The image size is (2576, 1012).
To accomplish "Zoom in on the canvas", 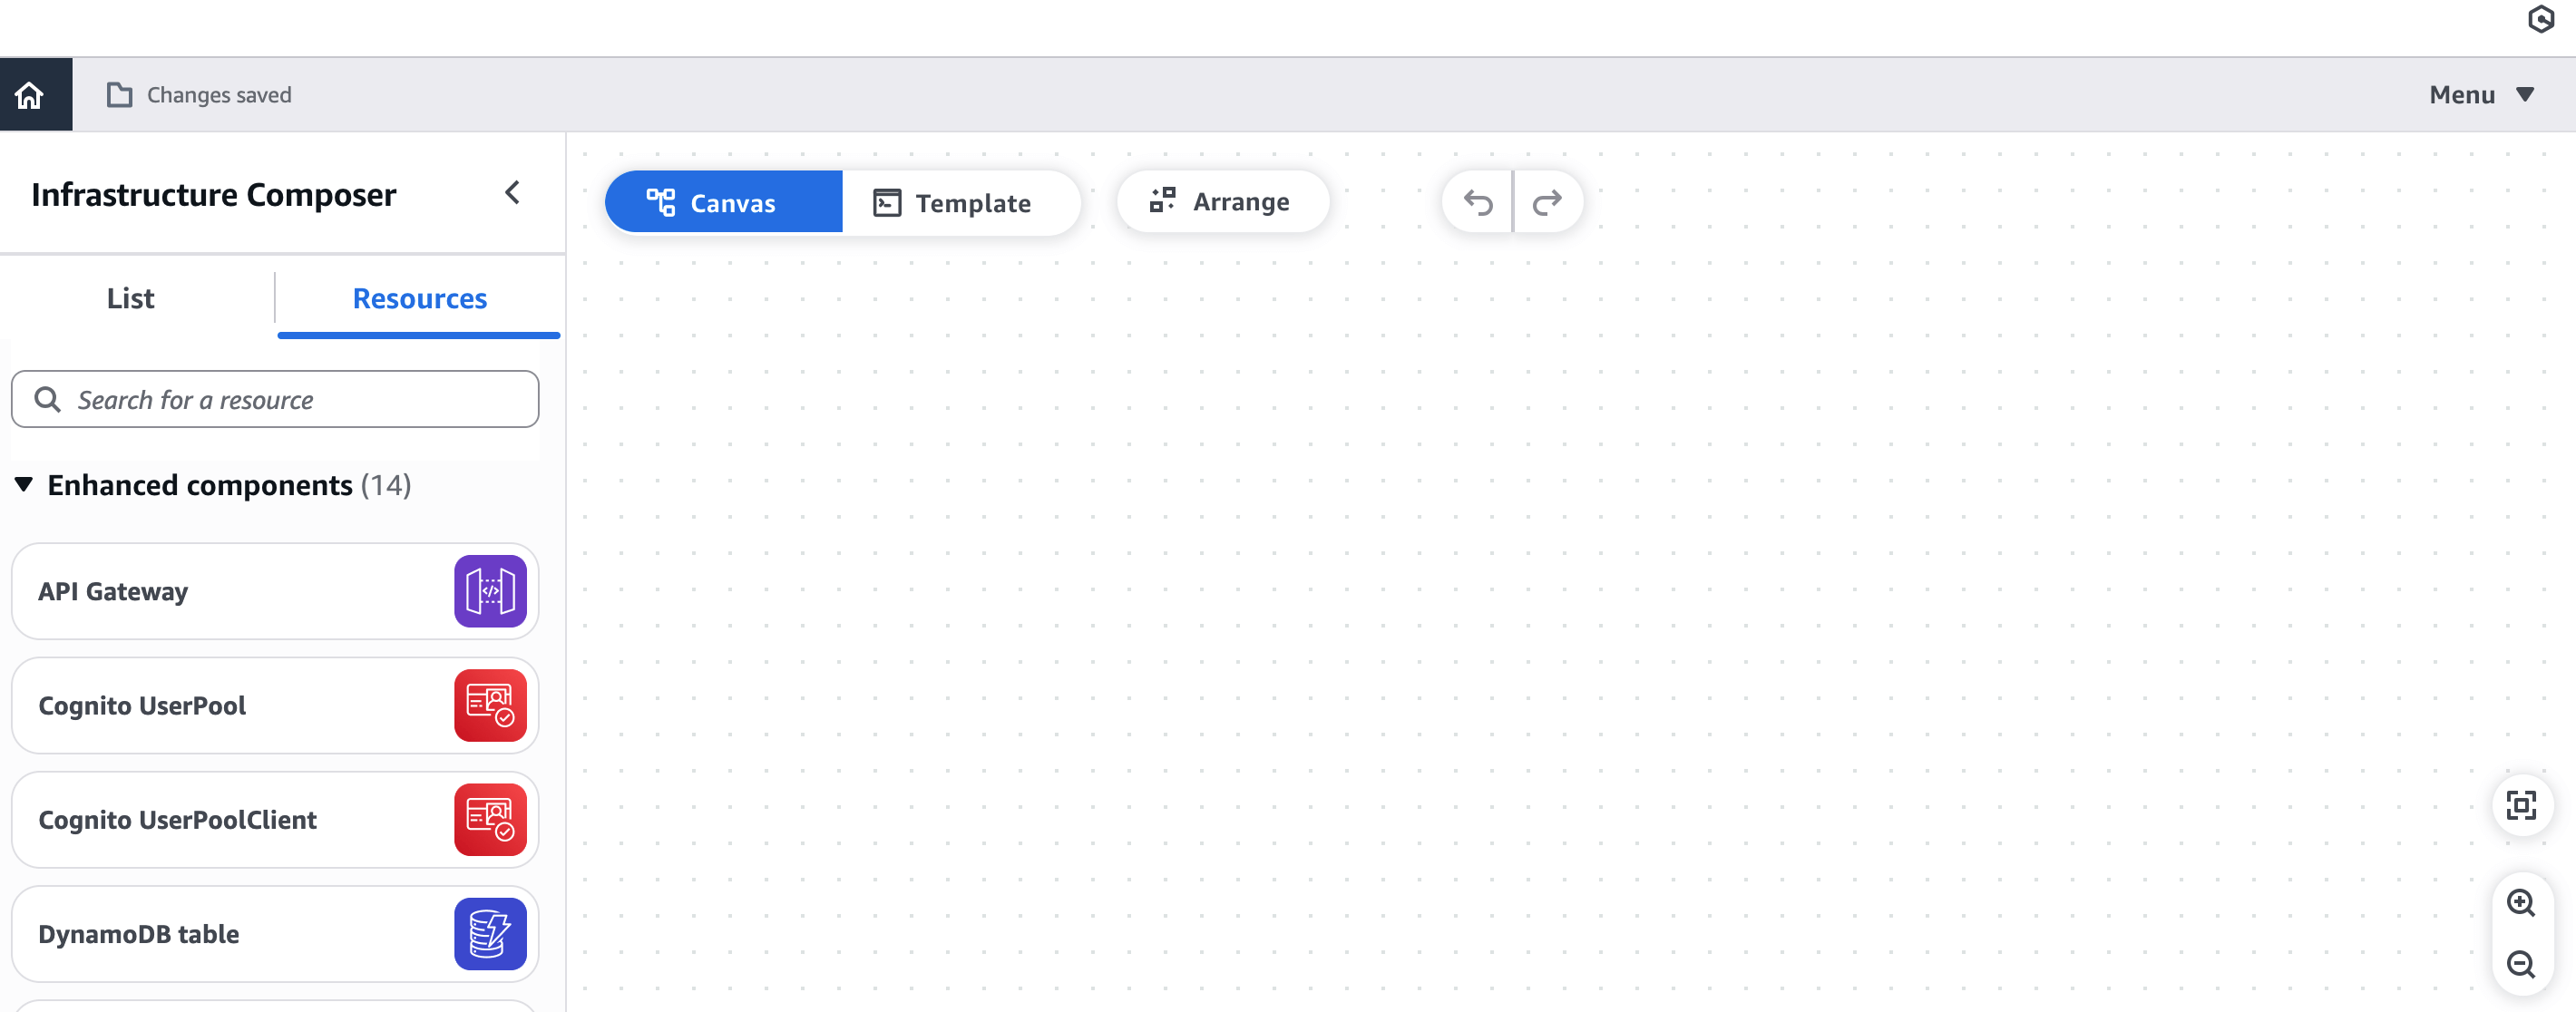I will coord(2520,902).
